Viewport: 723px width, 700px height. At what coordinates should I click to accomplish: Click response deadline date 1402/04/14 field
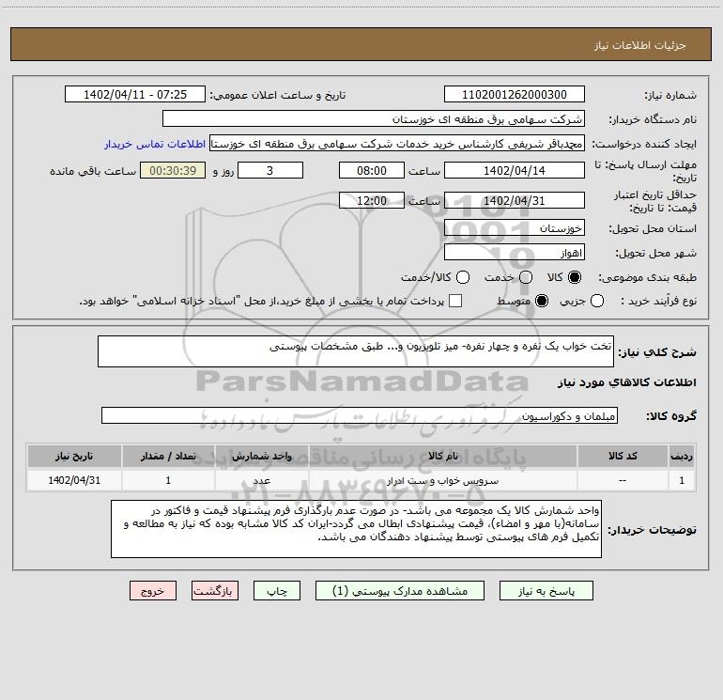click(515, 170)
